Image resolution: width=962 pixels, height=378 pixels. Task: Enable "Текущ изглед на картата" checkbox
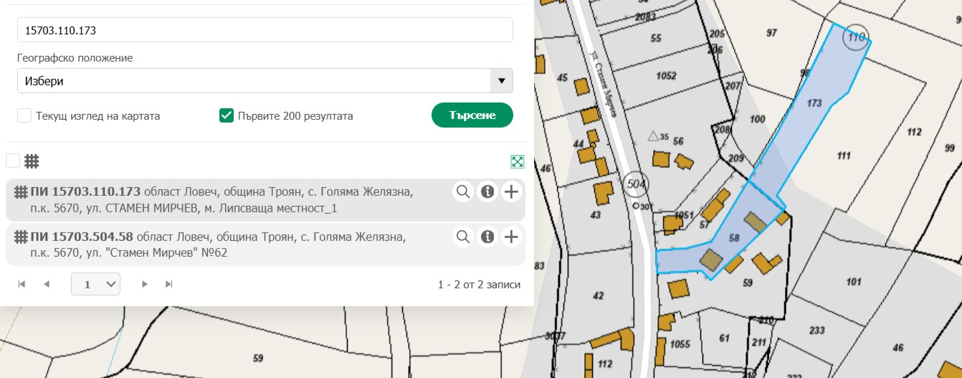pyautogui.click(x=24, y=115)
